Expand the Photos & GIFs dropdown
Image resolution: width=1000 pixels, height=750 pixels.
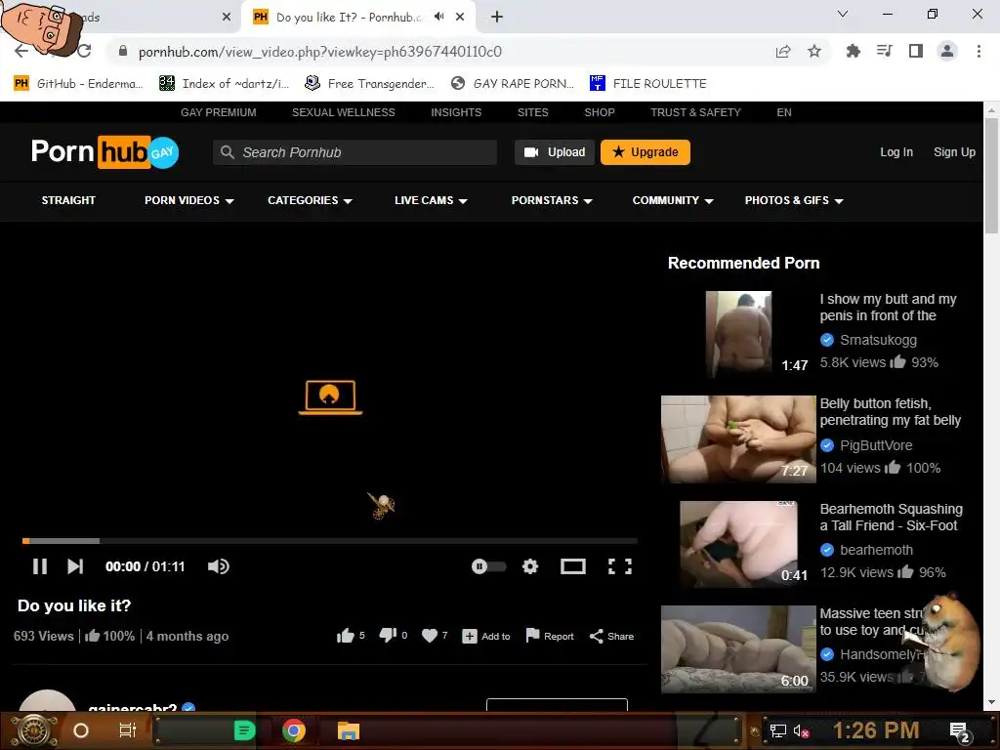(x=794, y=200)
